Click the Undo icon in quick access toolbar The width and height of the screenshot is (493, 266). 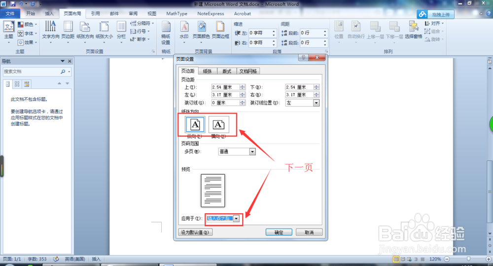[21, 4]
